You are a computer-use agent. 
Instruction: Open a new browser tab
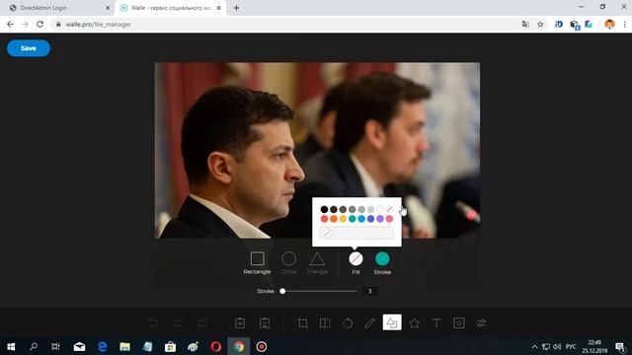click(x=237, y=8)
